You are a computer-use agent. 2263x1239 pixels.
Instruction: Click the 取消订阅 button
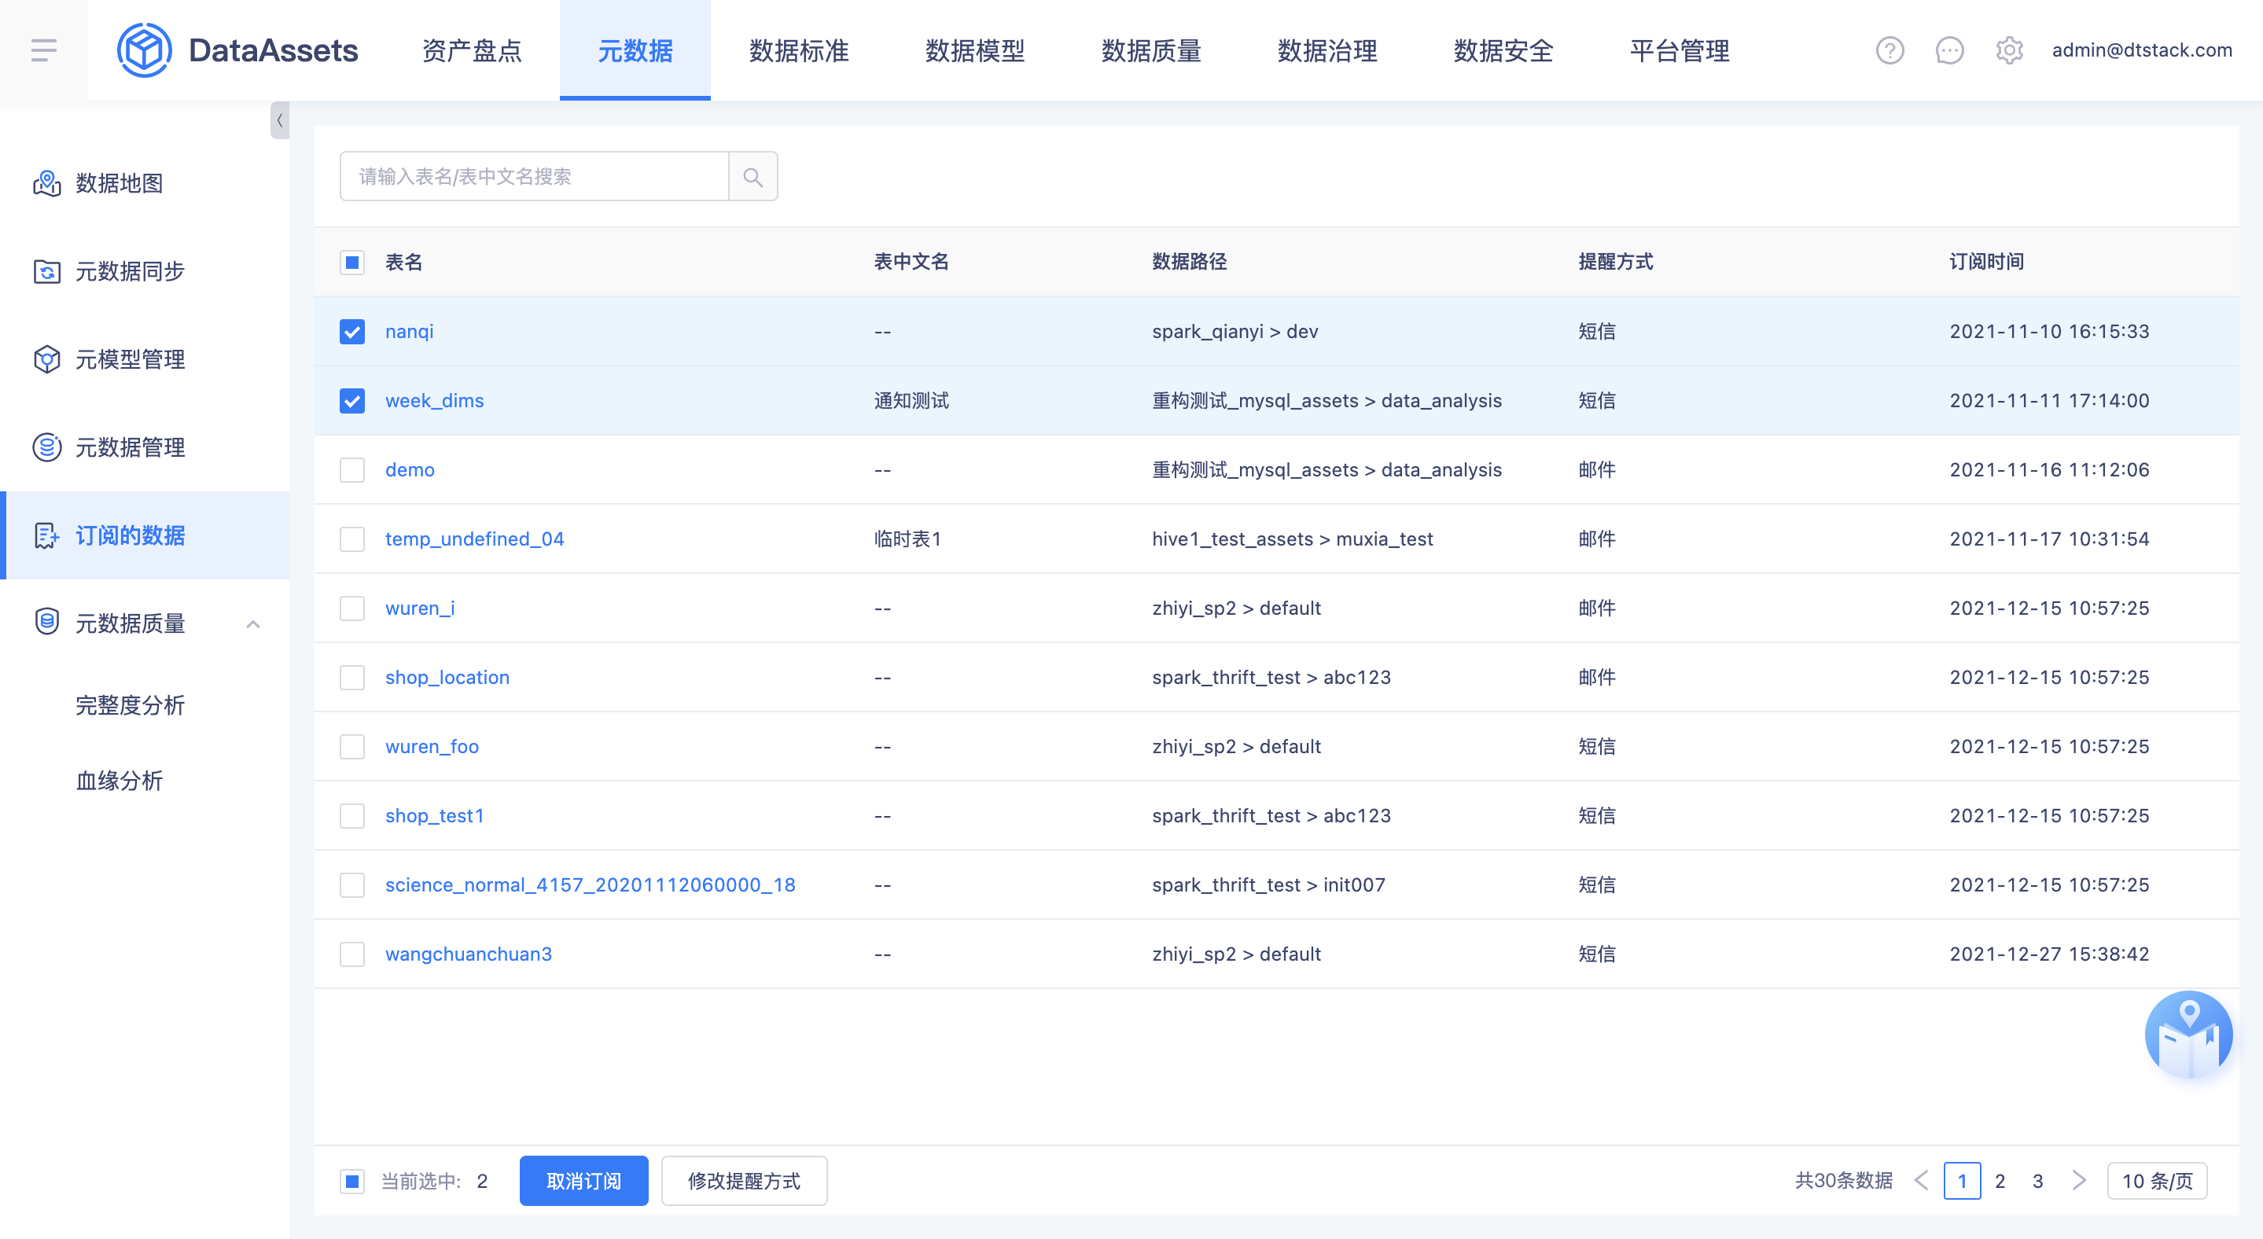coord(583,1180)
